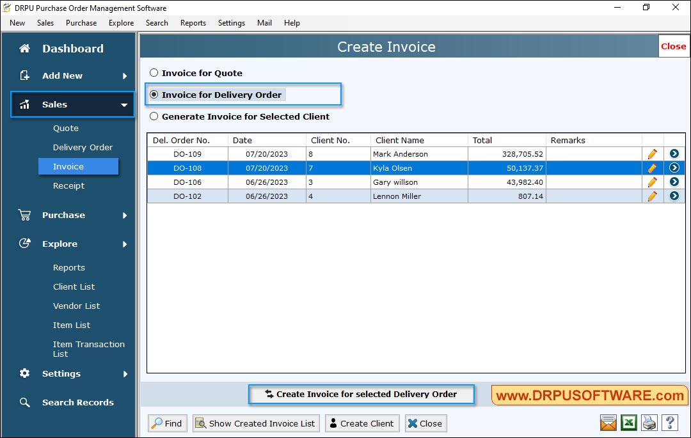
Task: Select the Dashboard home icon
Action: tap(24, 48)
